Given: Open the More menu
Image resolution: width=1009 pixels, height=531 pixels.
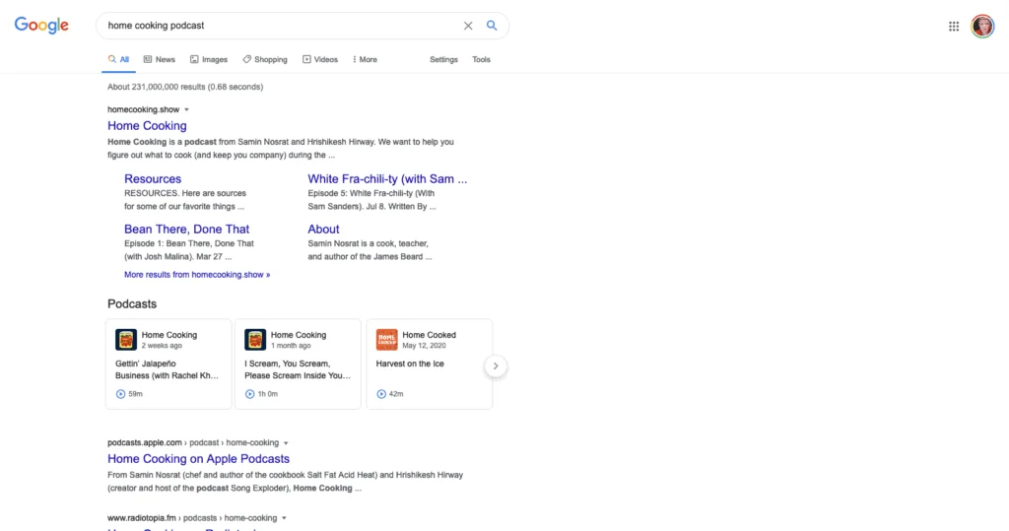Looking at the screenshot, I should [x=365, y=59].
